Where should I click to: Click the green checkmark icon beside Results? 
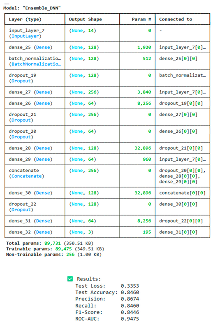point(70,279)
